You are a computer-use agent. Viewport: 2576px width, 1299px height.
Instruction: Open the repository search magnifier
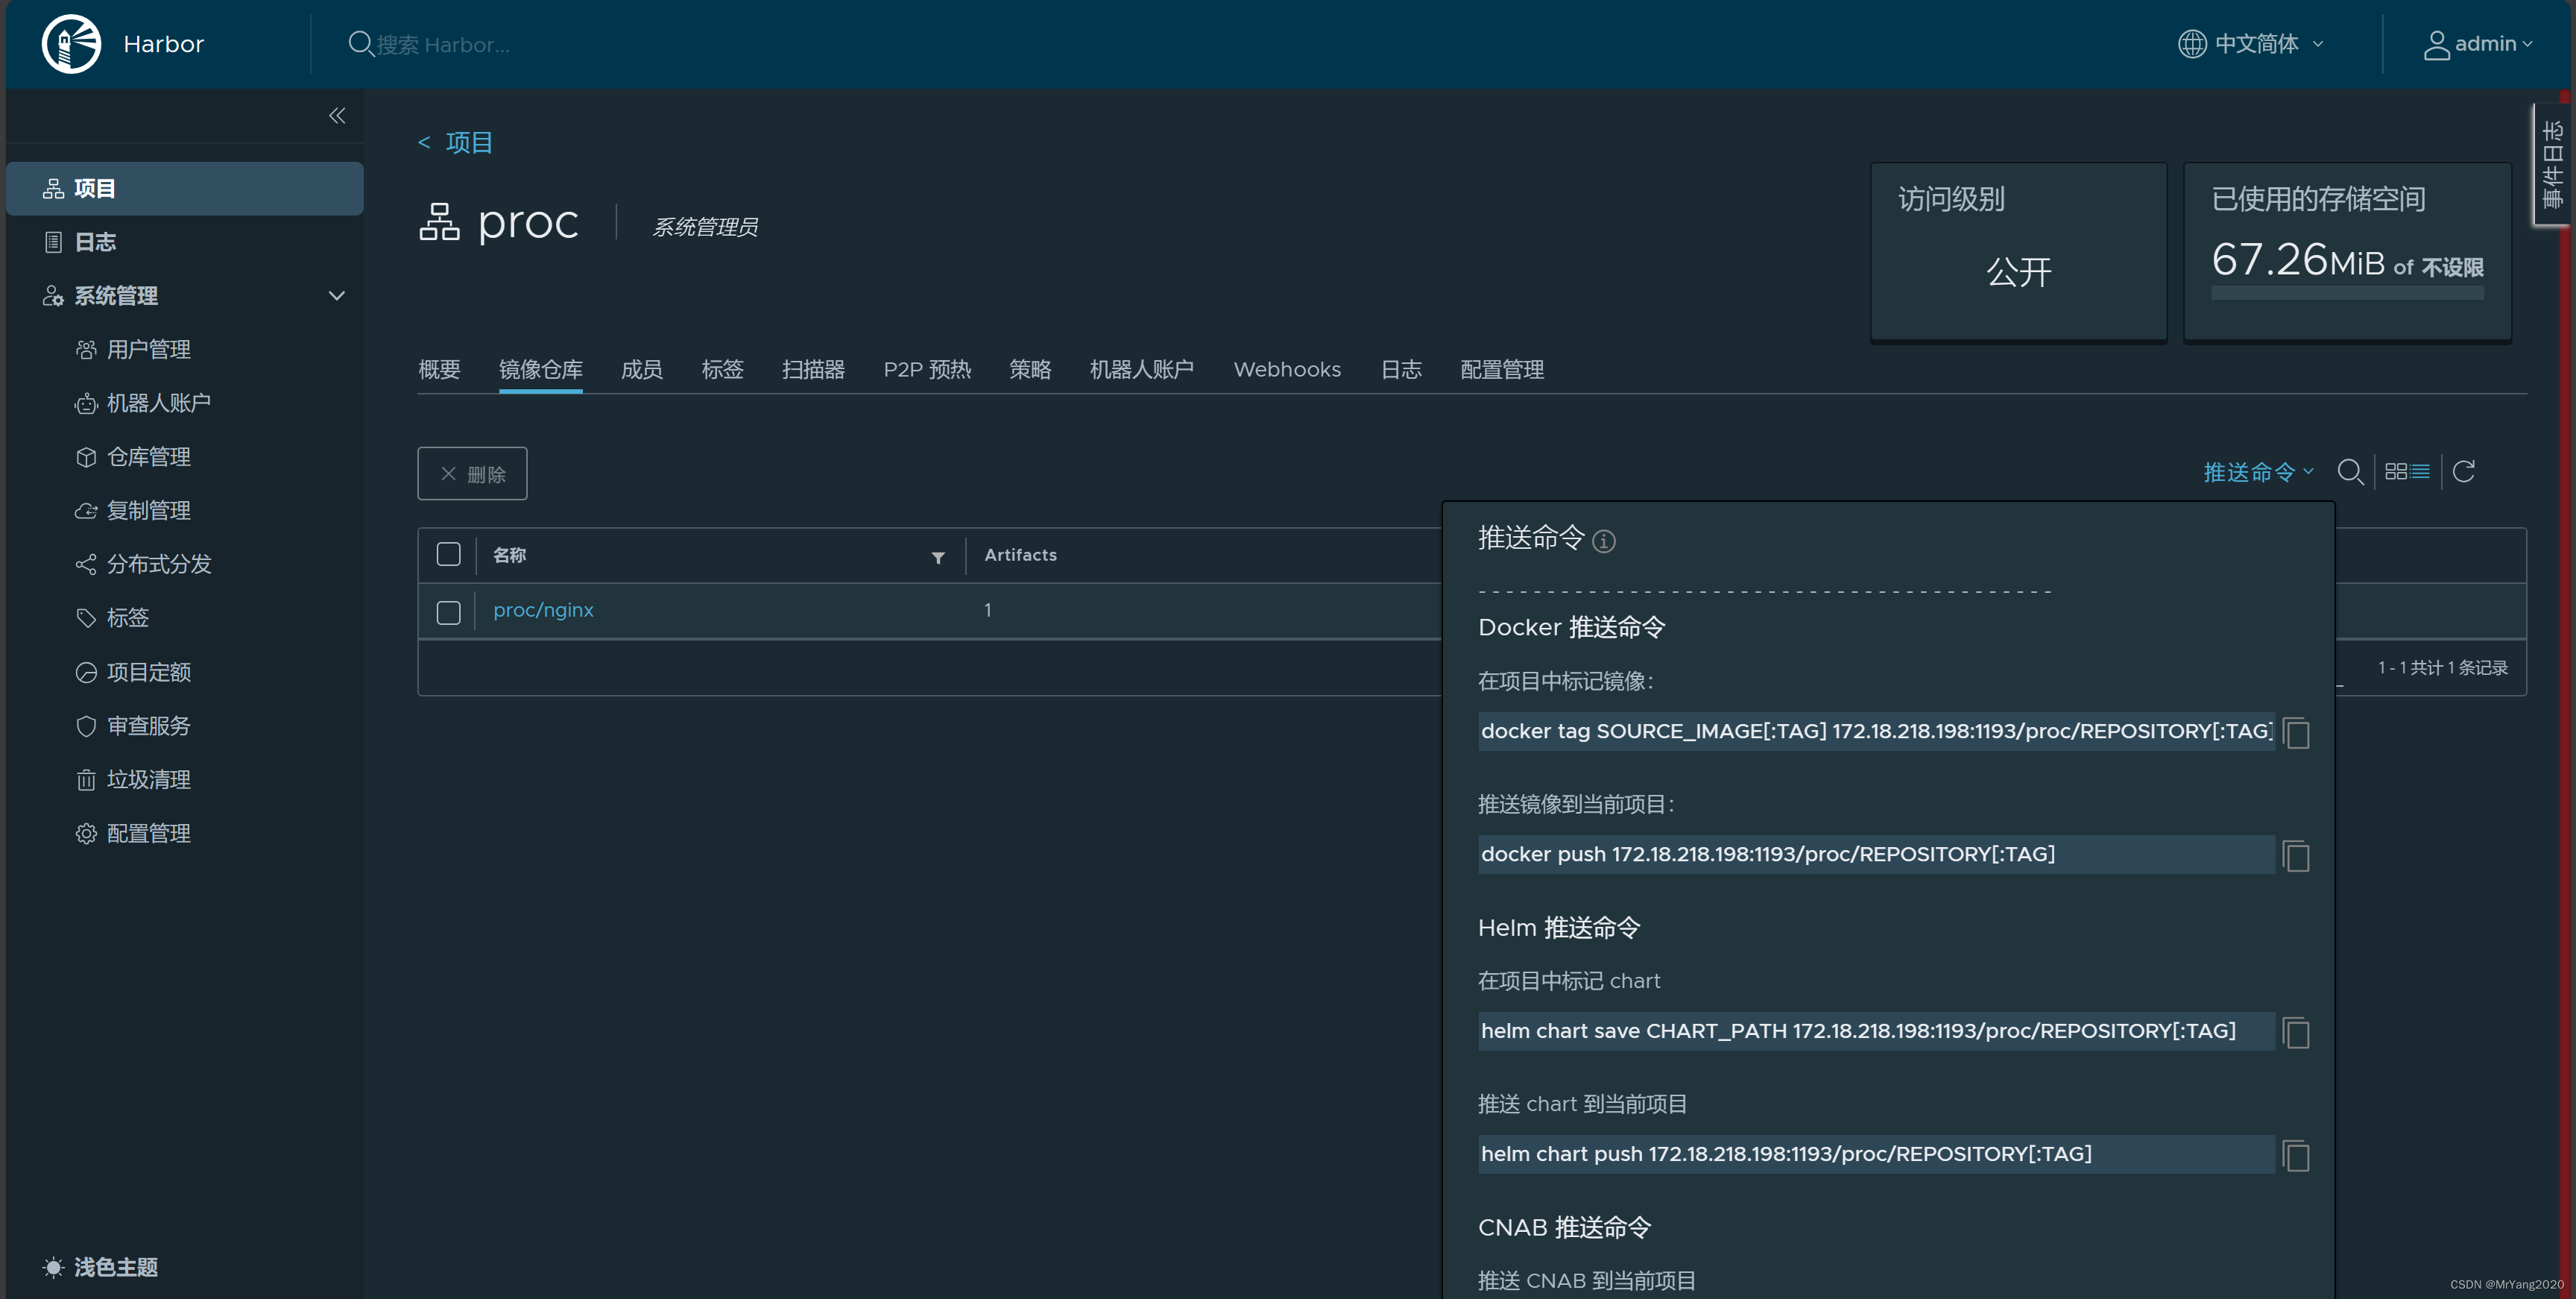pos(2350,471)
